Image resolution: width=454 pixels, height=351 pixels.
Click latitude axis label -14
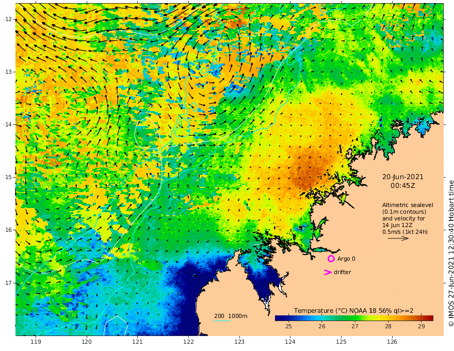[8, 124]
